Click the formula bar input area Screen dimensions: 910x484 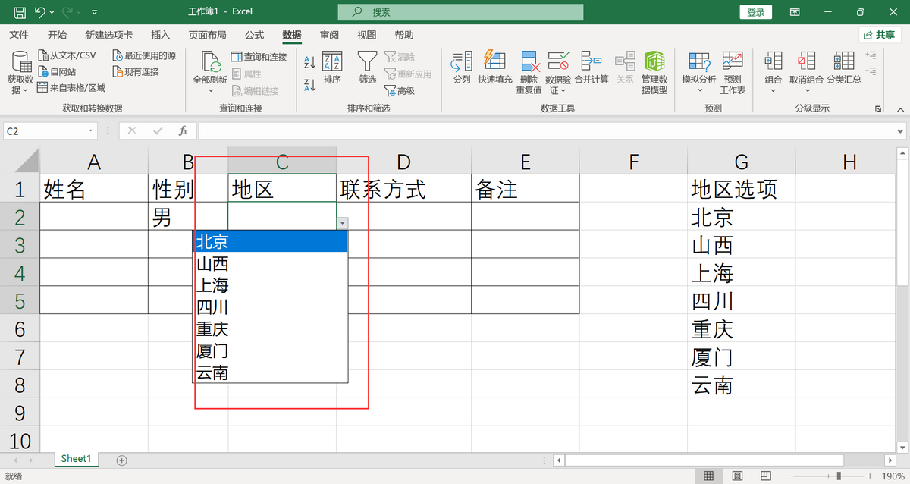[x=545, y=131]
